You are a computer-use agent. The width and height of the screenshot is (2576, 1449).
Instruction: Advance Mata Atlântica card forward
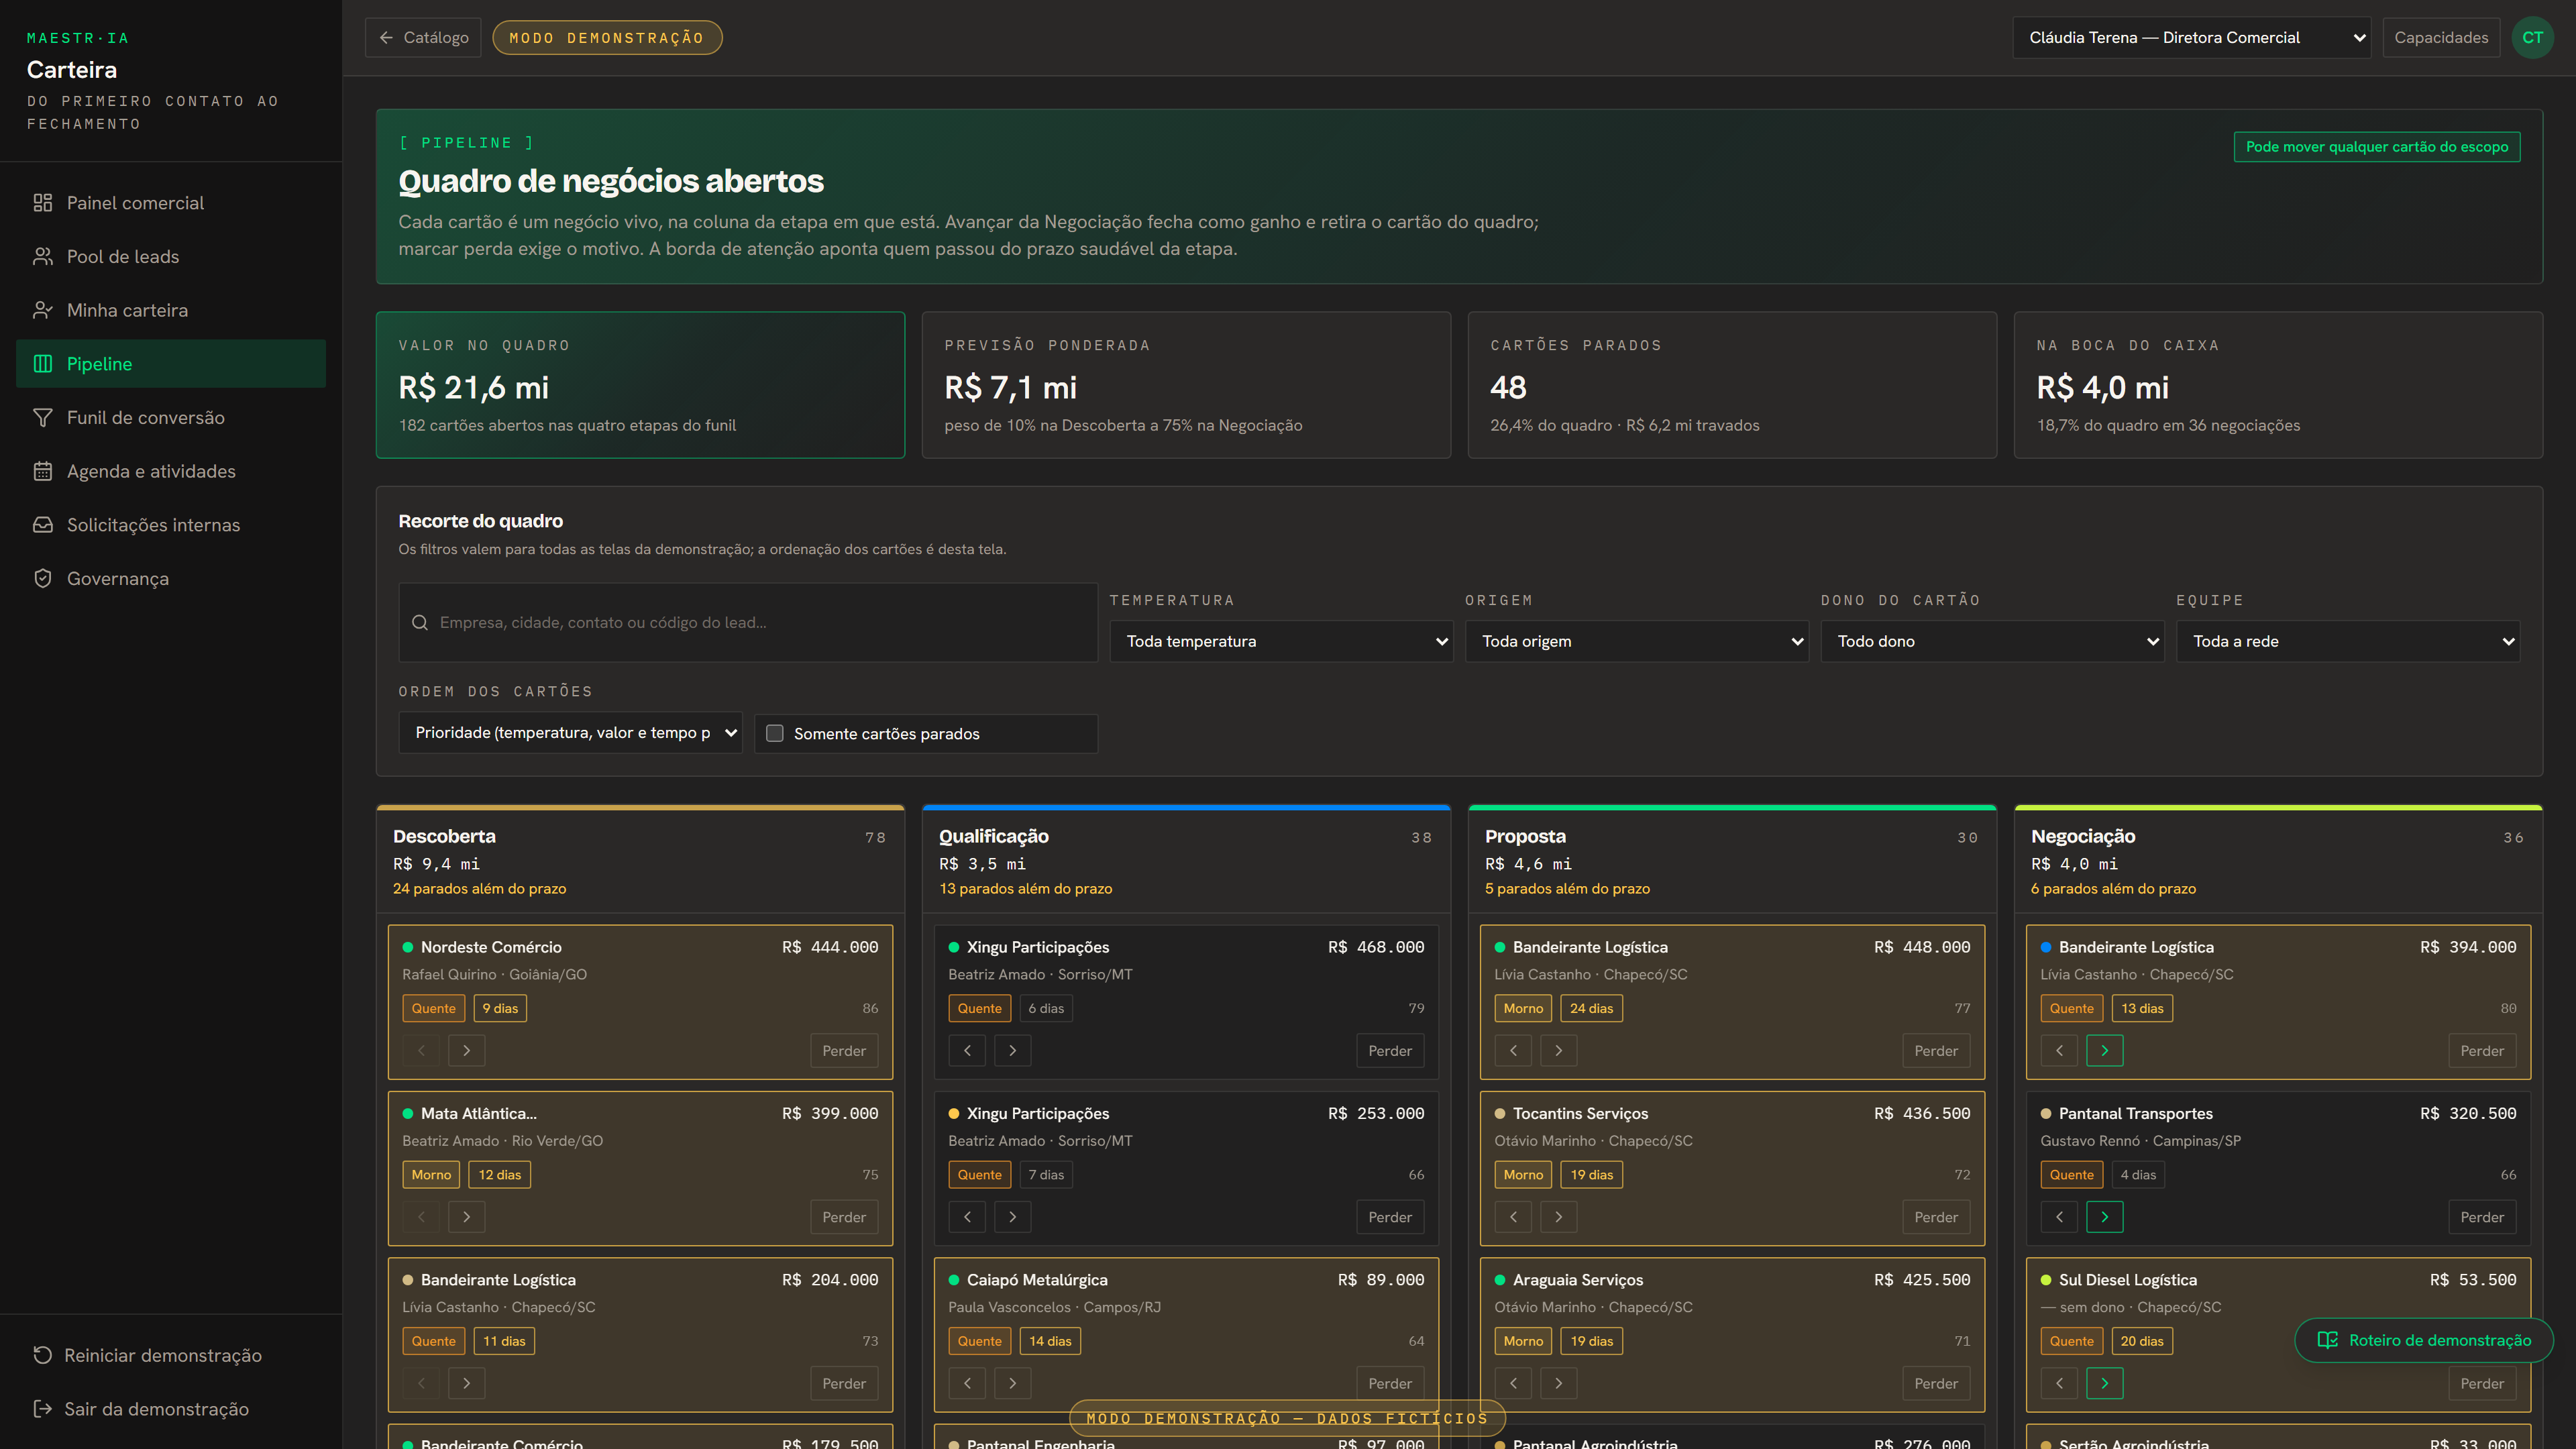(x=467, y=1217)
